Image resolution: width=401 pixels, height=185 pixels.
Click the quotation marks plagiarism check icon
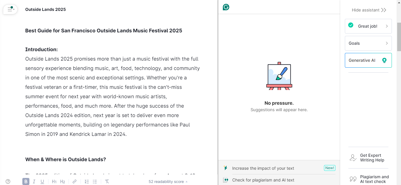225,180
